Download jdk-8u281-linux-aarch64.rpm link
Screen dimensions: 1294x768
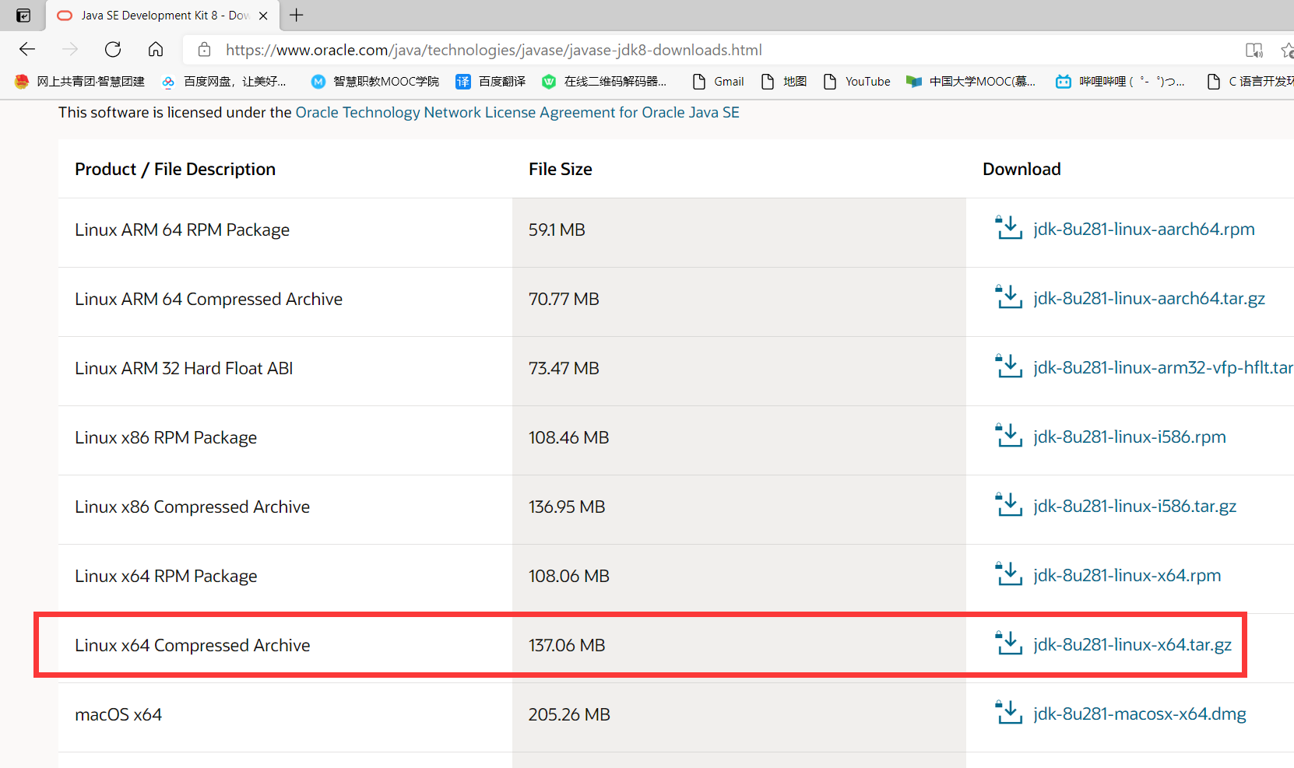1144,229
